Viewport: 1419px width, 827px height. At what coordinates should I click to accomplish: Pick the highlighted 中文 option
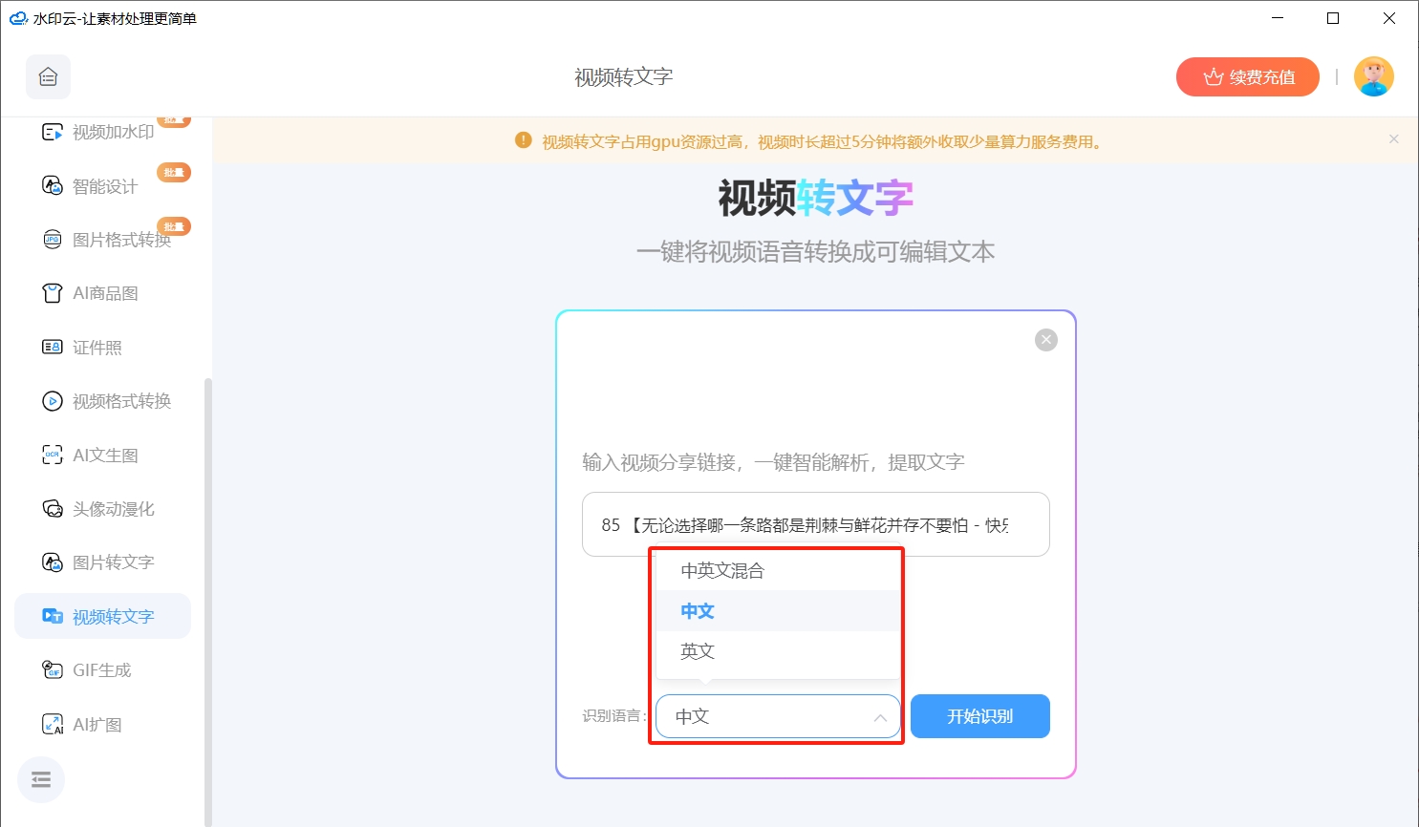[698, 611]
